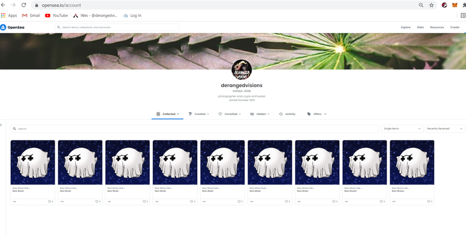Copy the wallet address 0x55b0...0038
Viewport: 466px width, 236px height.
[241, 91]
